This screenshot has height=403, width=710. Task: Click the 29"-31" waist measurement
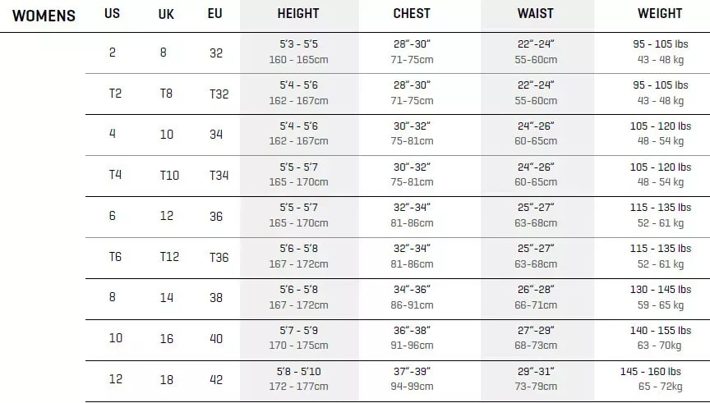tap(535, 372)
